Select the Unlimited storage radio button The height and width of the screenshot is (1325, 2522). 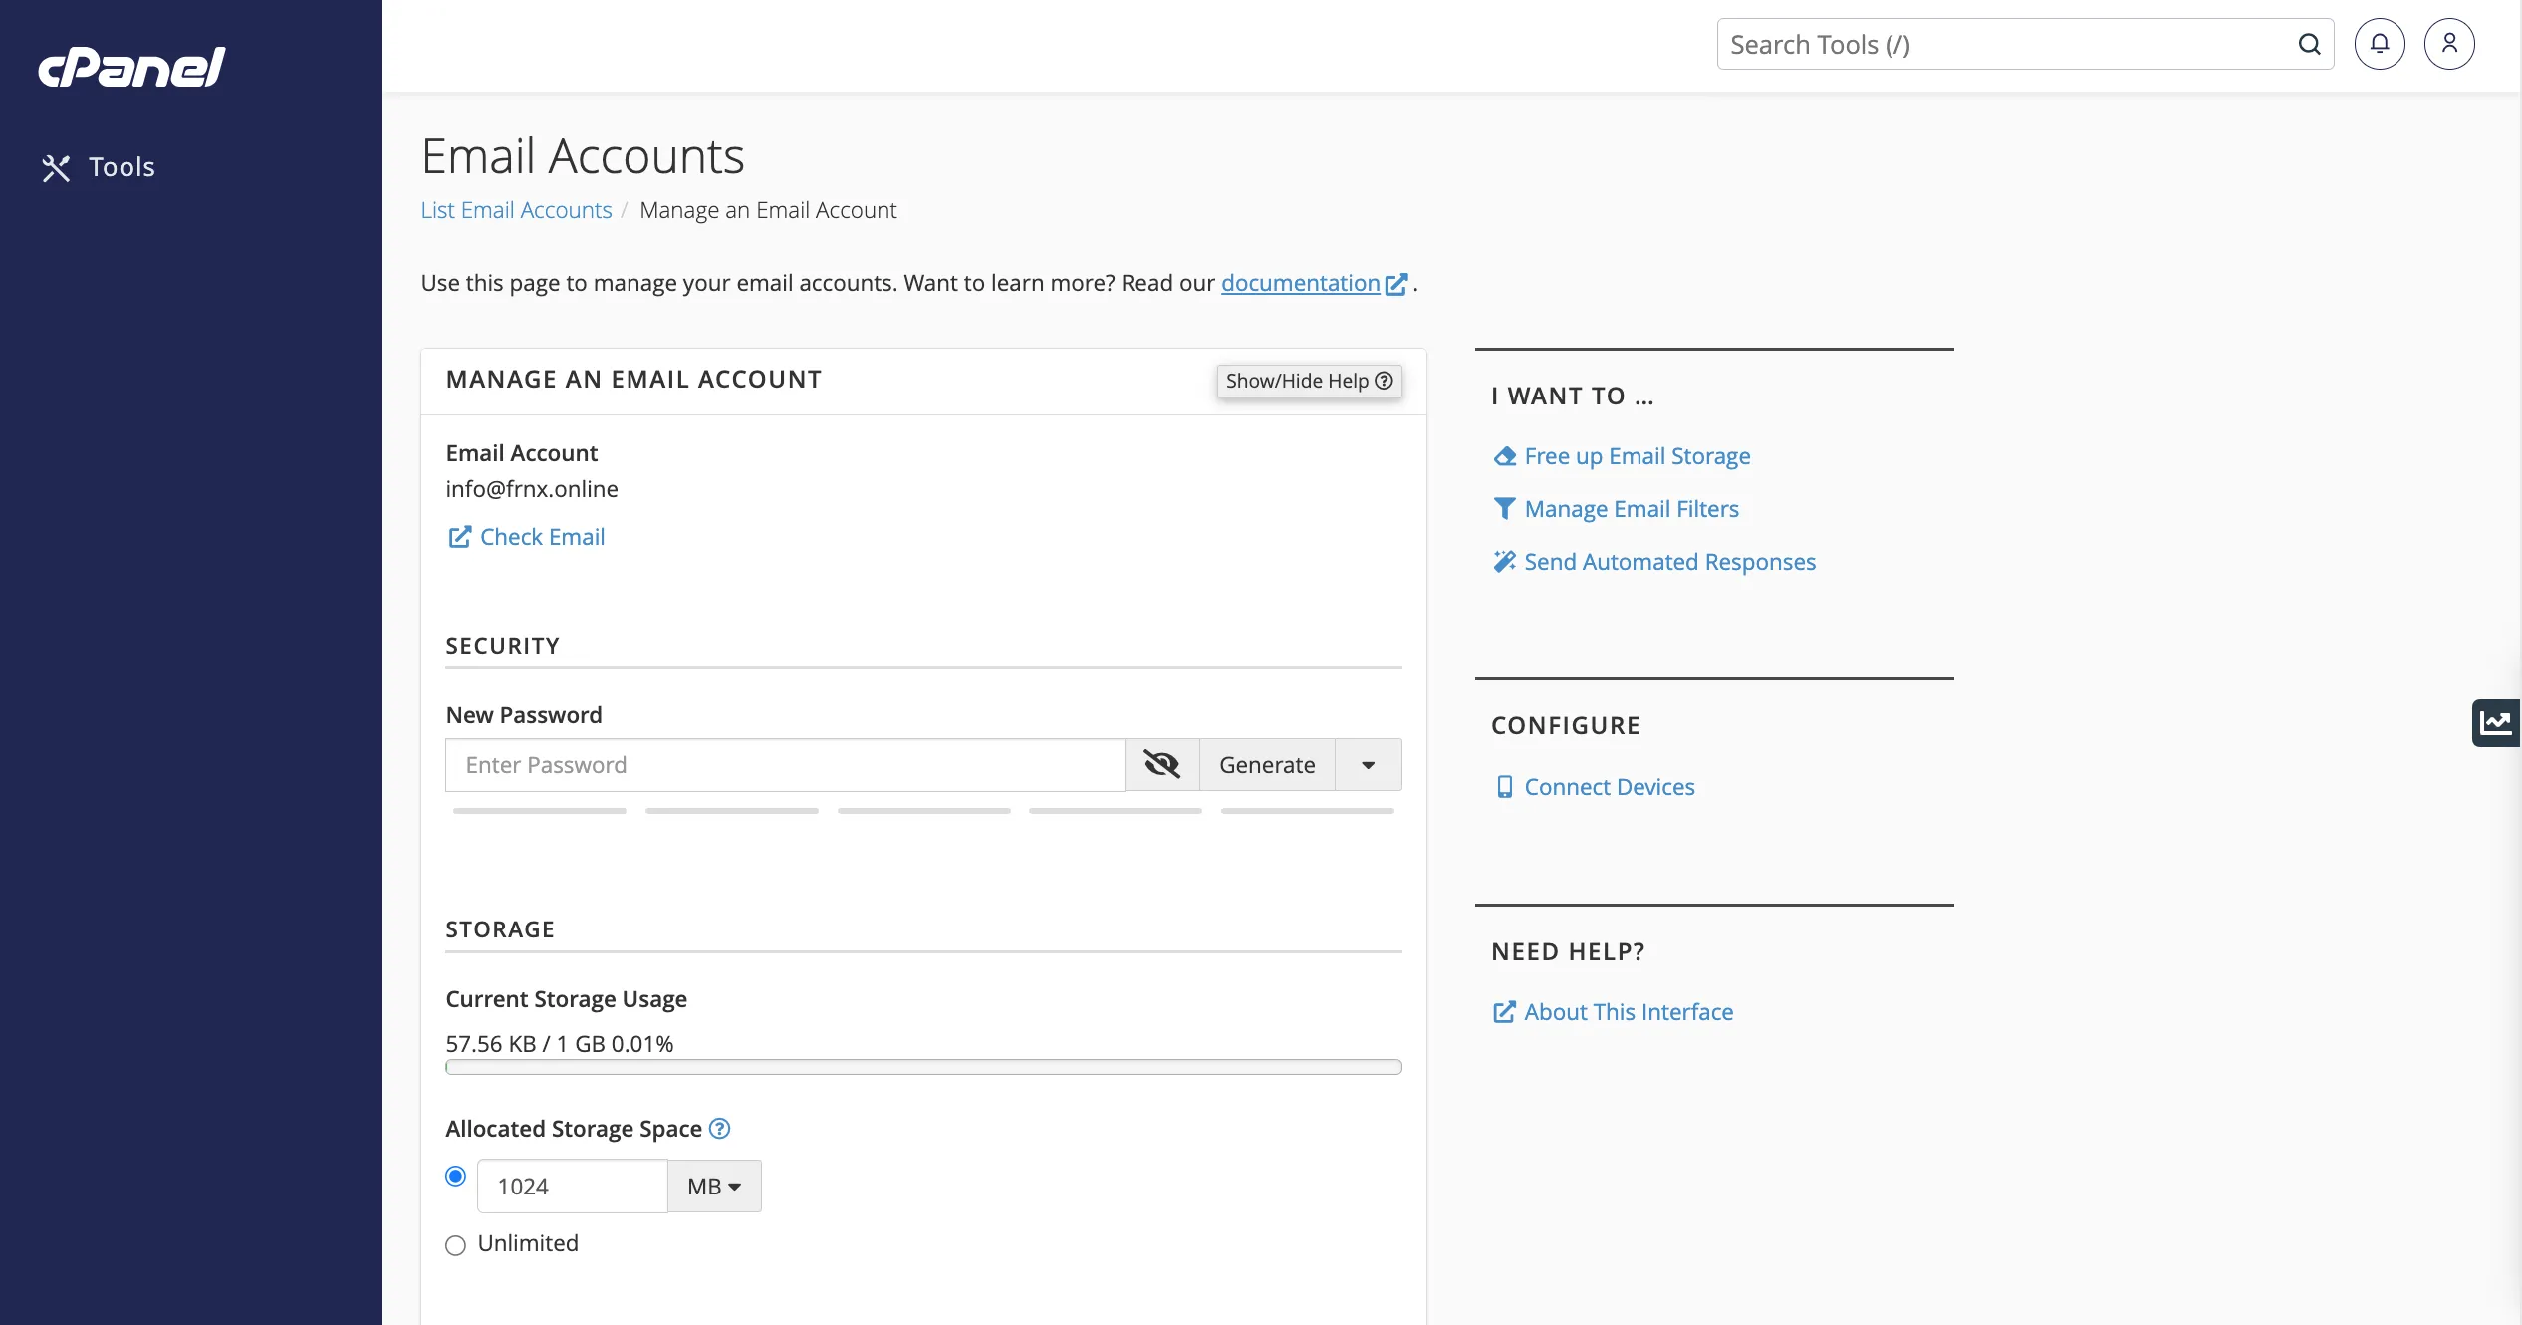pos(455,1245)
